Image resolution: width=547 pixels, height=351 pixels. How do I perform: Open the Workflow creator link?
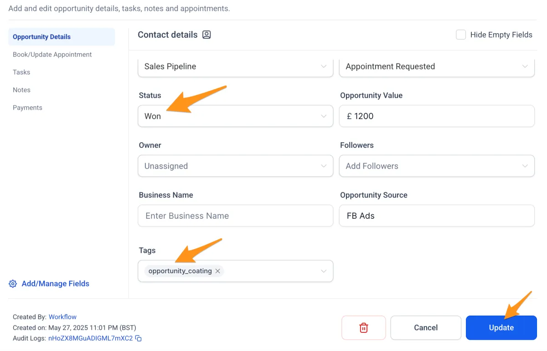point(62,317)
